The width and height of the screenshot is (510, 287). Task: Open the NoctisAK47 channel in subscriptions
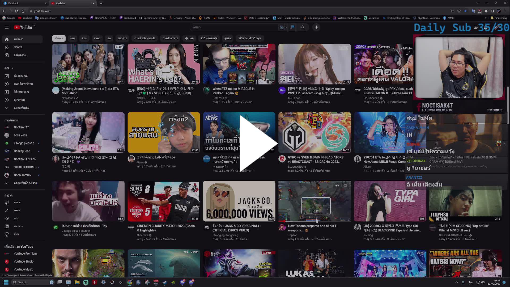(x=21, y=127)
